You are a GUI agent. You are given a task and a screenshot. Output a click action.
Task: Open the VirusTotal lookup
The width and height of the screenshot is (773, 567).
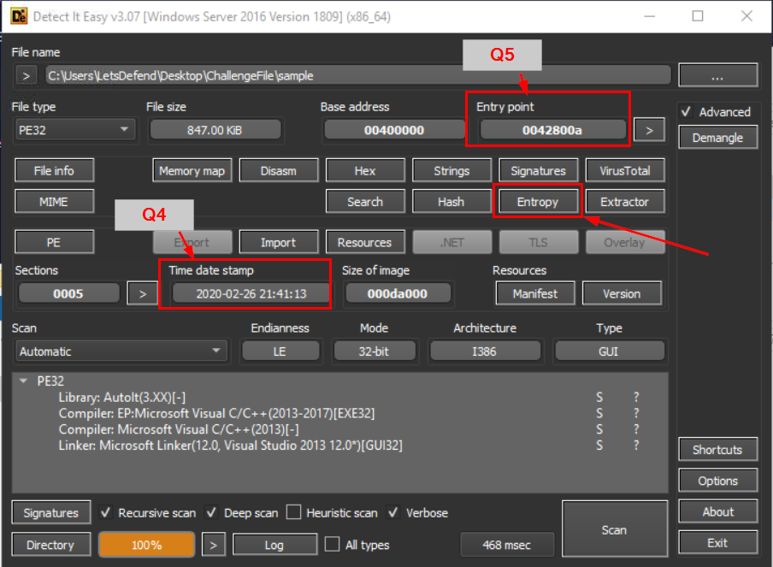pyautogui.click(x=624, y=171)
